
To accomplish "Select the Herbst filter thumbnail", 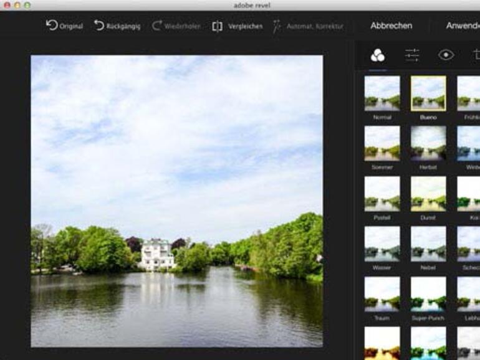I will [428, 143].
